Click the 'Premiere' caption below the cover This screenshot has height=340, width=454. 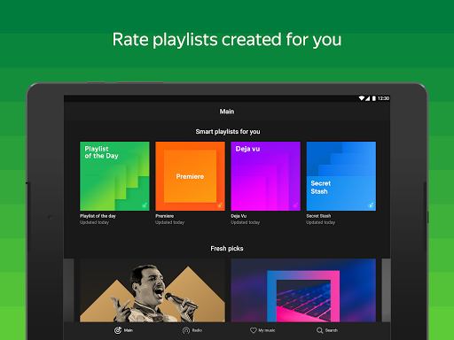point(165,216)
